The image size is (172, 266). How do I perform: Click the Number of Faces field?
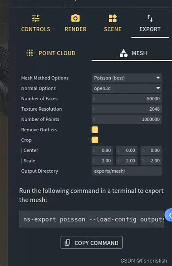tap(127, 99)
